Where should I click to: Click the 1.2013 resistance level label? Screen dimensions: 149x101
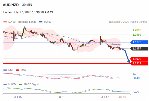click(x=137, y=30)
